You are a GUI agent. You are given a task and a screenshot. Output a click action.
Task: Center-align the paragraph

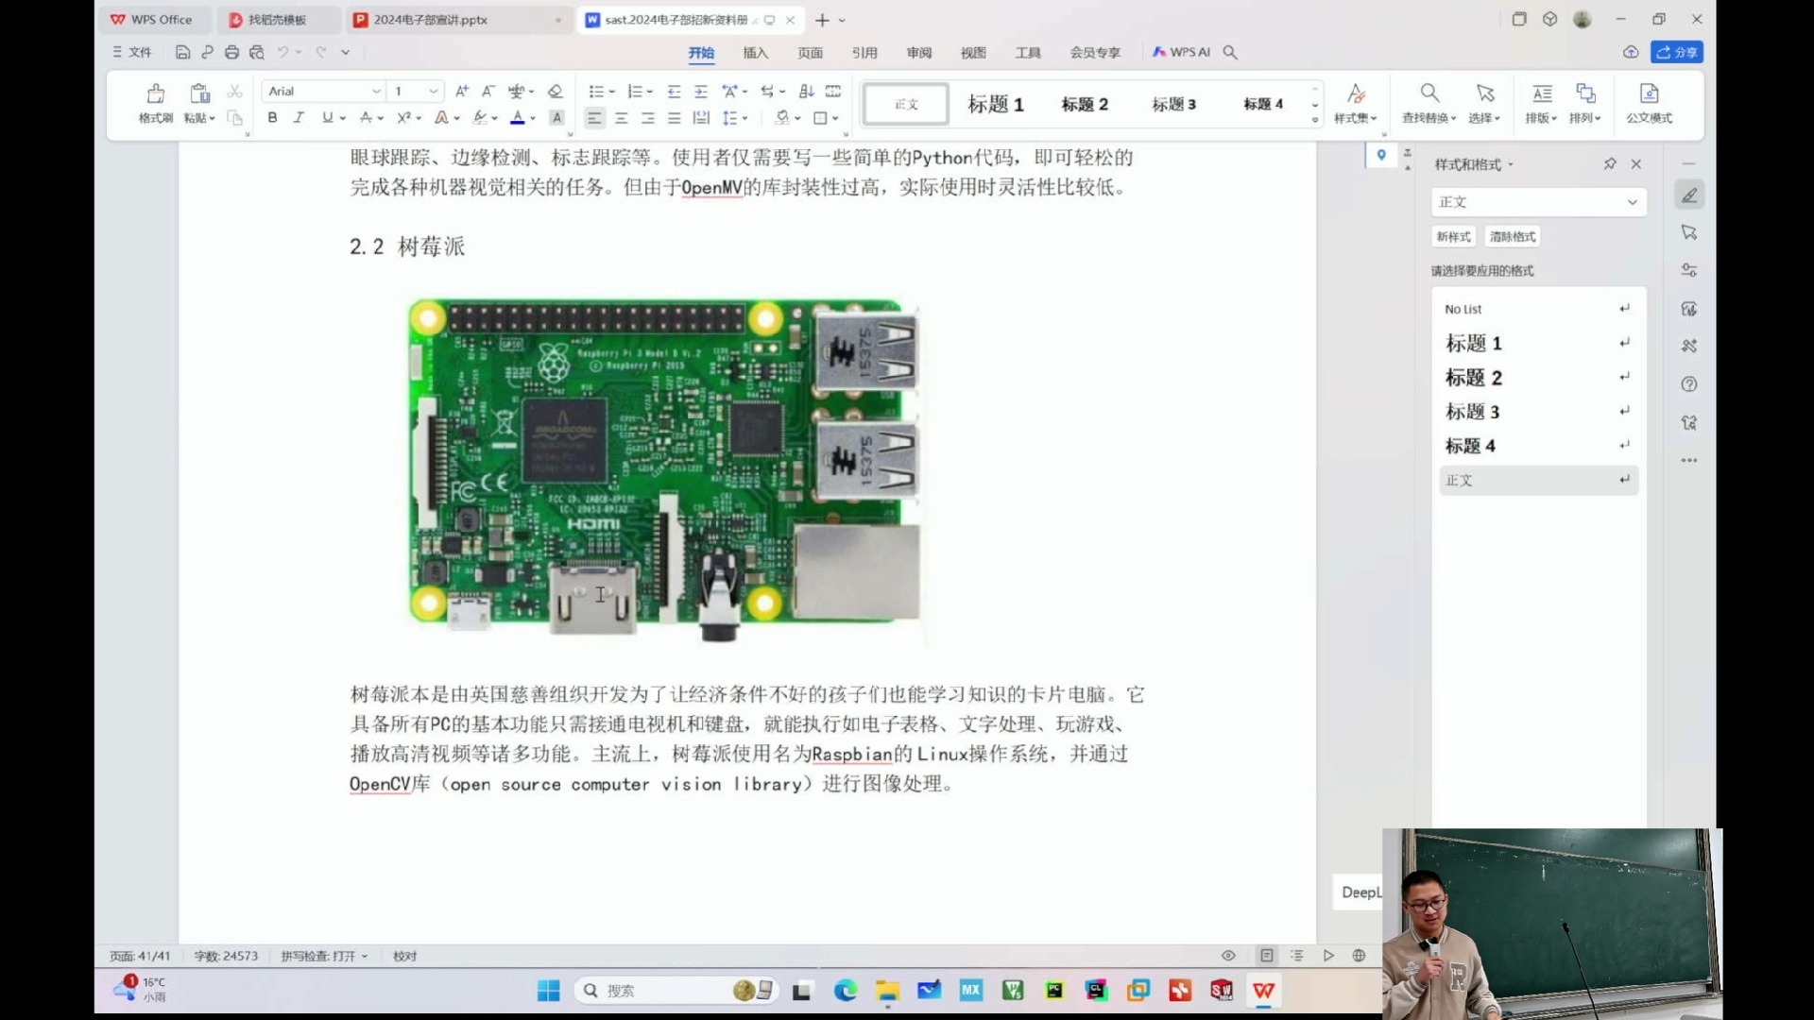pos(621,118)
